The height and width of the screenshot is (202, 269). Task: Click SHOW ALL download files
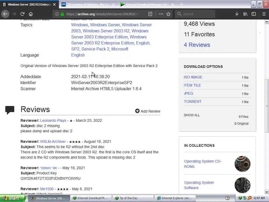192,115
